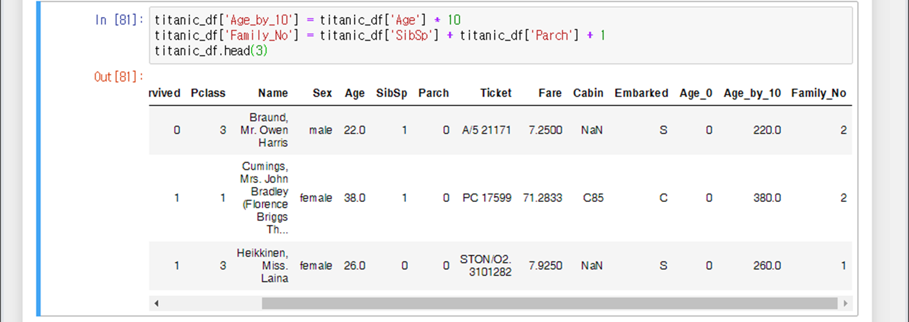Click the left arrow of horizontal scrollbar
Viewport: 909px width, 322px height.
point(156,303)
